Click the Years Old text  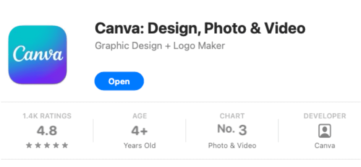(x=139, y=146)
